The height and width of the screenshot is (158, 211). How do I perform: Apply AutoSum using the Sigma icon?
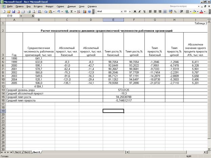tap(71, 12)
